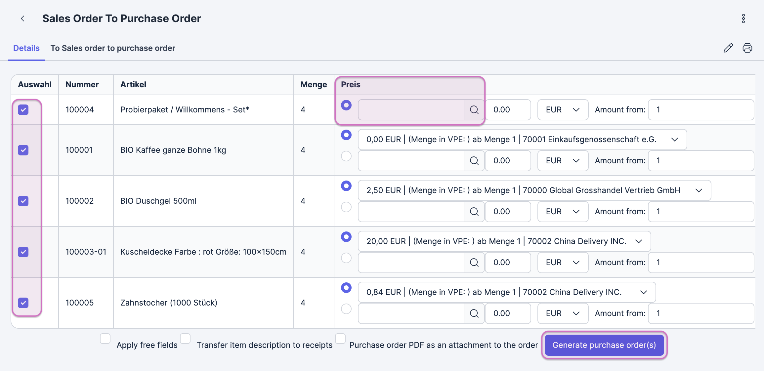Click search icon in BIO Duschgel row
The image size is (764, 371).
[474, 212]
